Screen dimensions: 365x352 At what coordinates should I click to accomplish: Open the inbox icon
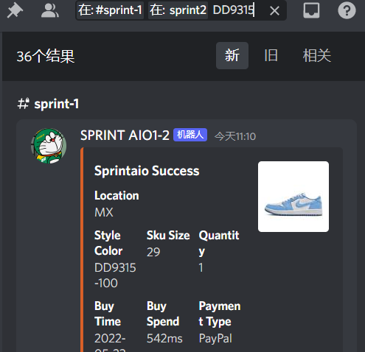click(311, 10)
